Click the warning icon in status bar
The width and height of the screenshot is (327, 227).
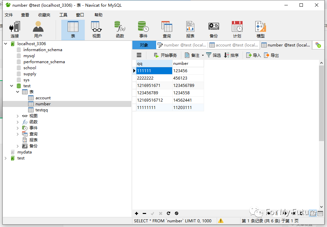221,221
